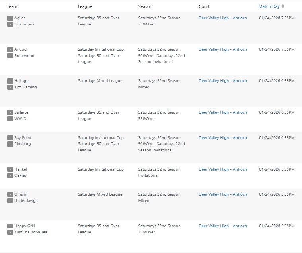Click the Season column header

145,6
